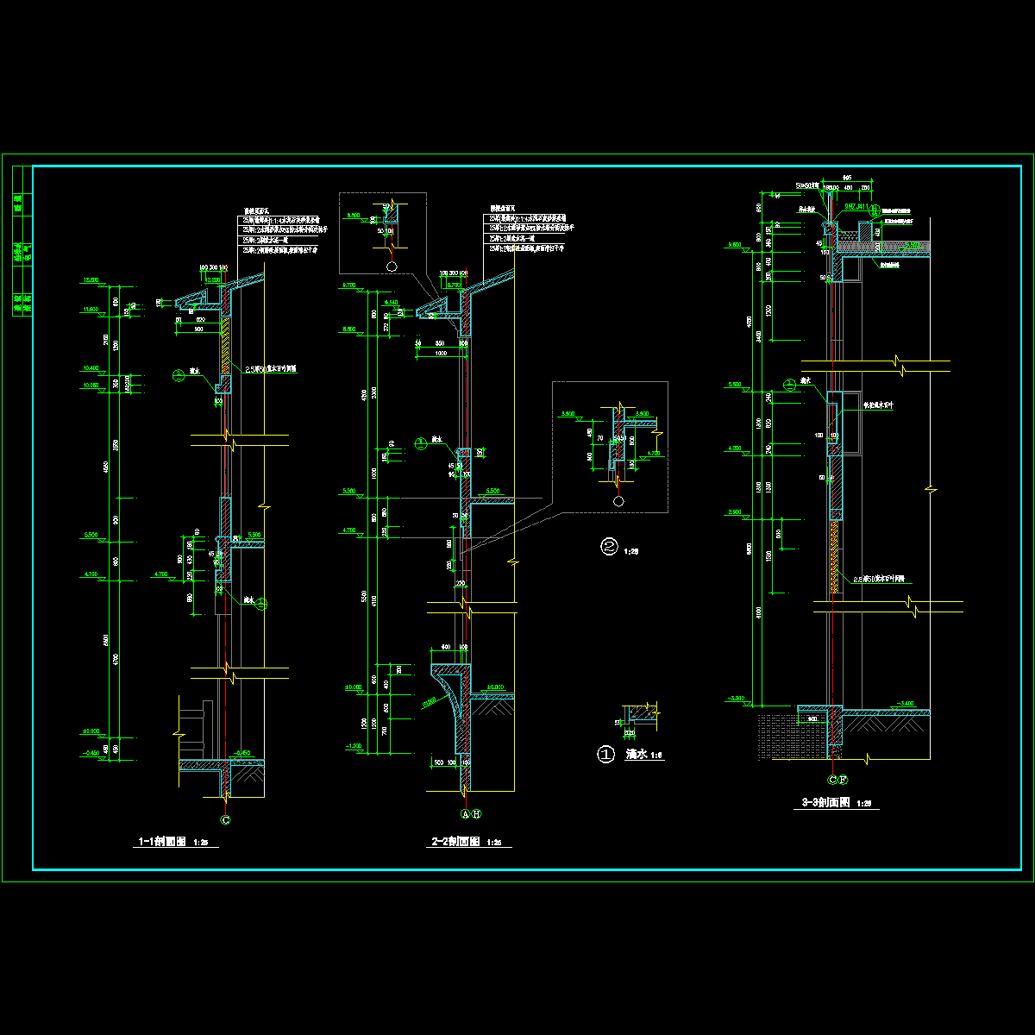Click elevation mark 9.540 in section 2-2
The height and width of the screenshot is (1035, 1035).
click(x=390, y=303)
